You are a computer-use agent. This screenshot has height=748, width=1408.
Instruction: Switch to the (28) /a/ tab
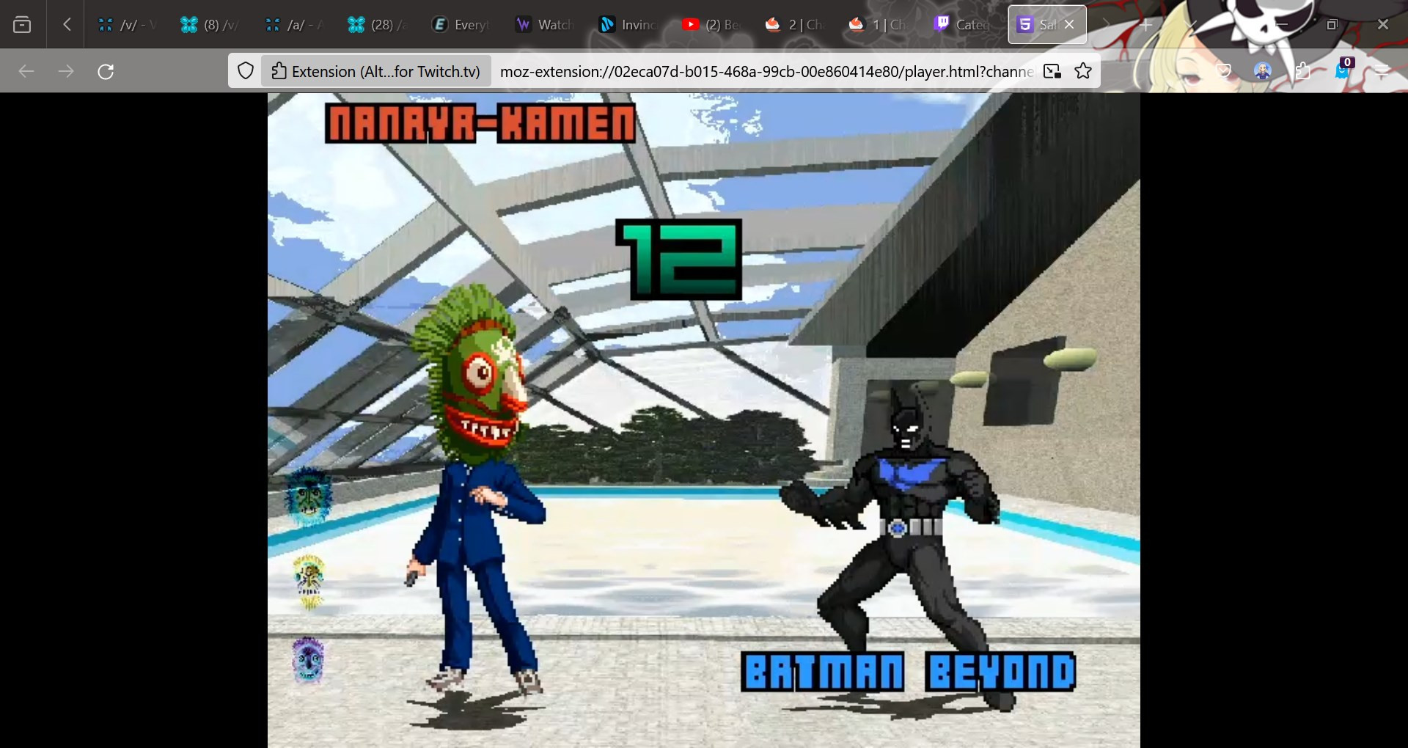click(x=377, y=24)
